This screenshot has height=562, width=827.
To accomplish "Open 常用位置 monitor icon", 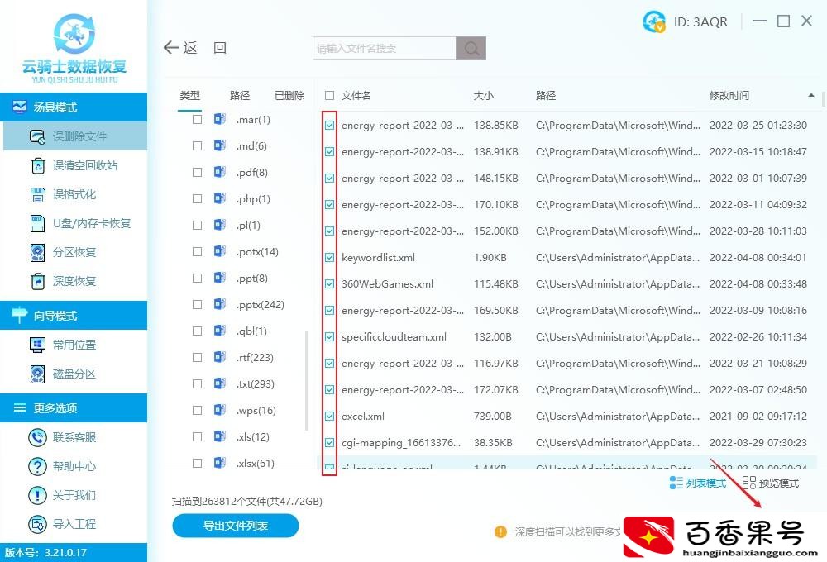I will point(37,345).
